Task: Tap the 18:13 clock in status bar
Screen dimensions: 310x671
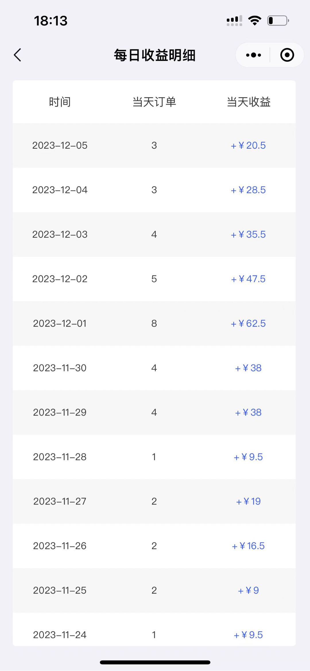Action: (51, 21)
